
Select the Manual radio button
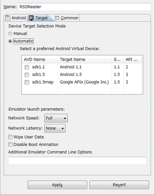tap(10, 34)
